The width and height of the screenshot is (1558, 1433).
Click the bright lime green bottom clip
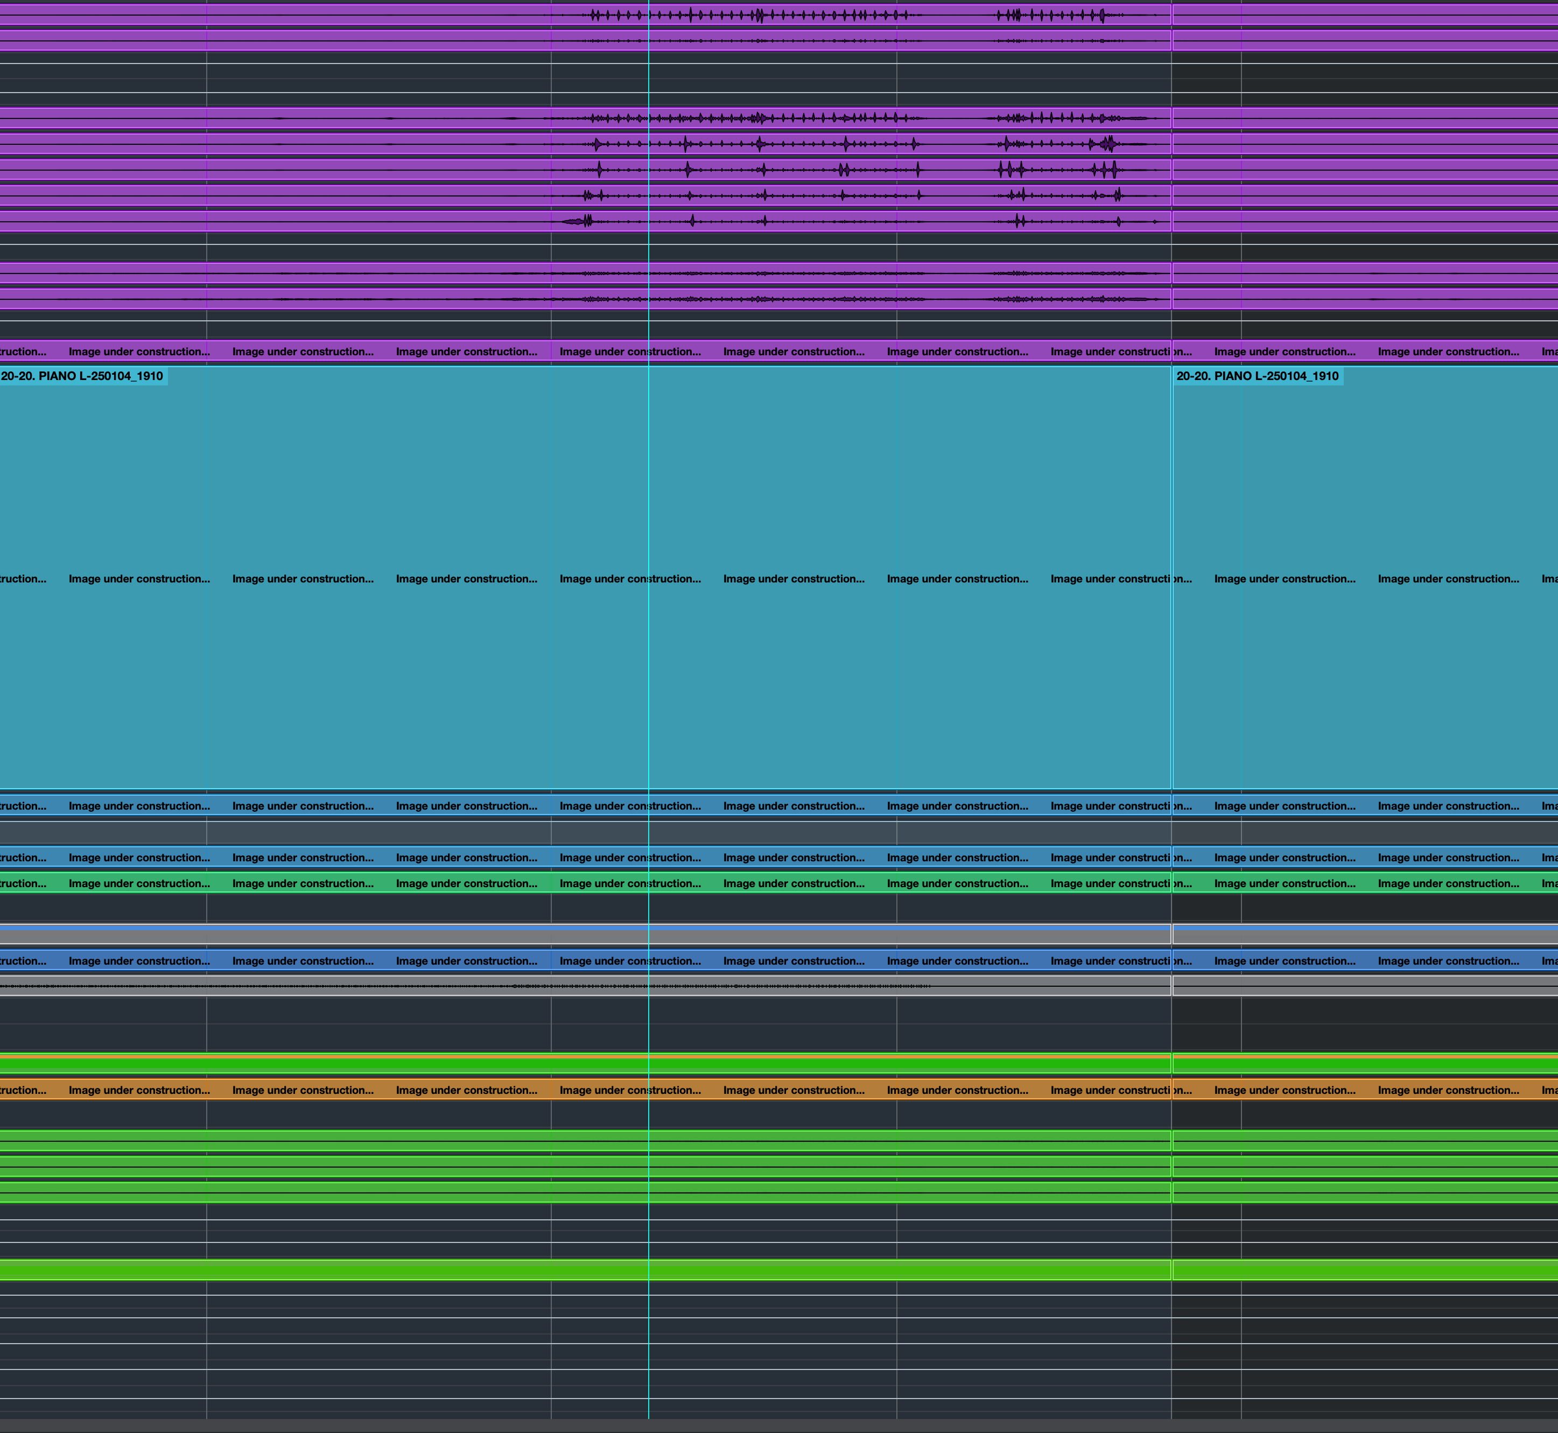click(x=465, y=1270)
